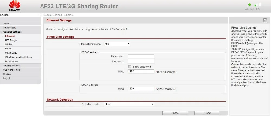Open WLAN Access Restrictions page
The image size is (271, 116).
coord(18,57)
